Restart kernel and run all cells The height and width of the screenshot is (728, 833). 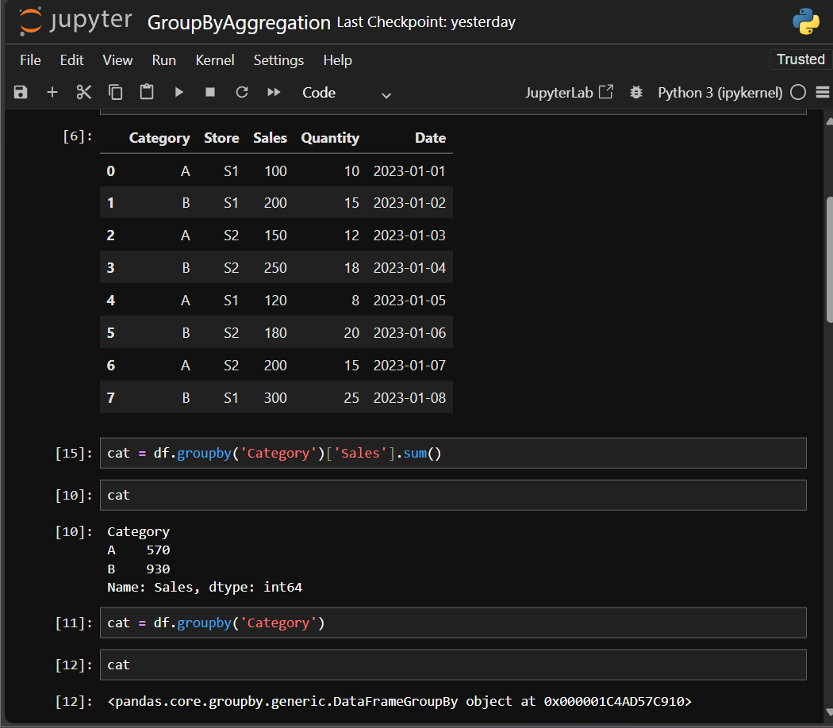(274, 93)
